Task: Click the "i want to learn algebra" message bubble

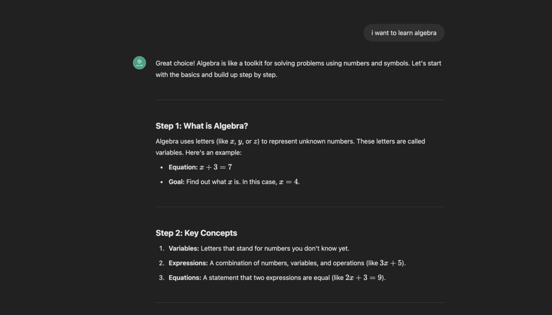Action: pyautogui.click(x=404, y=33)
